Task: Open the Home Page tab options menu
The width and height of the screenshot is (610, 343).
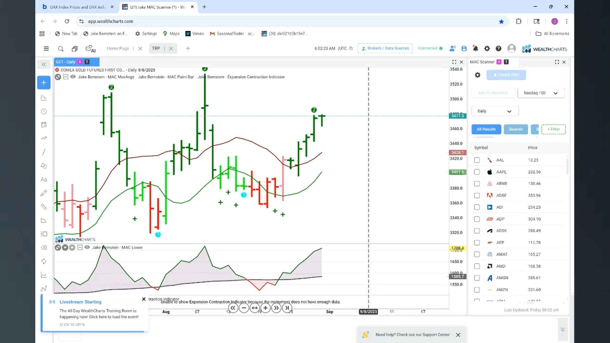Action: click(x=133, y=49)
